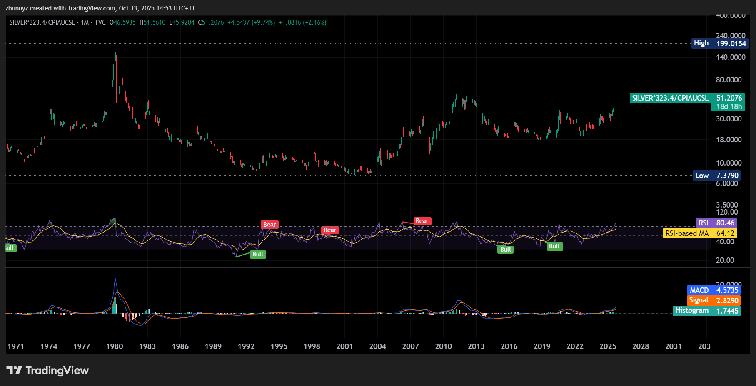Click the orange Signal value label
756x386 pixels.
[714, 300]
